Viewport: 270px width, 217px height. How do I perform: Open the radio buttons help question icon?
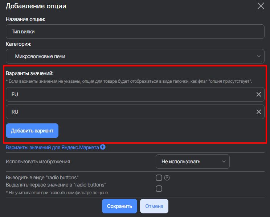[x=167, y=178]
